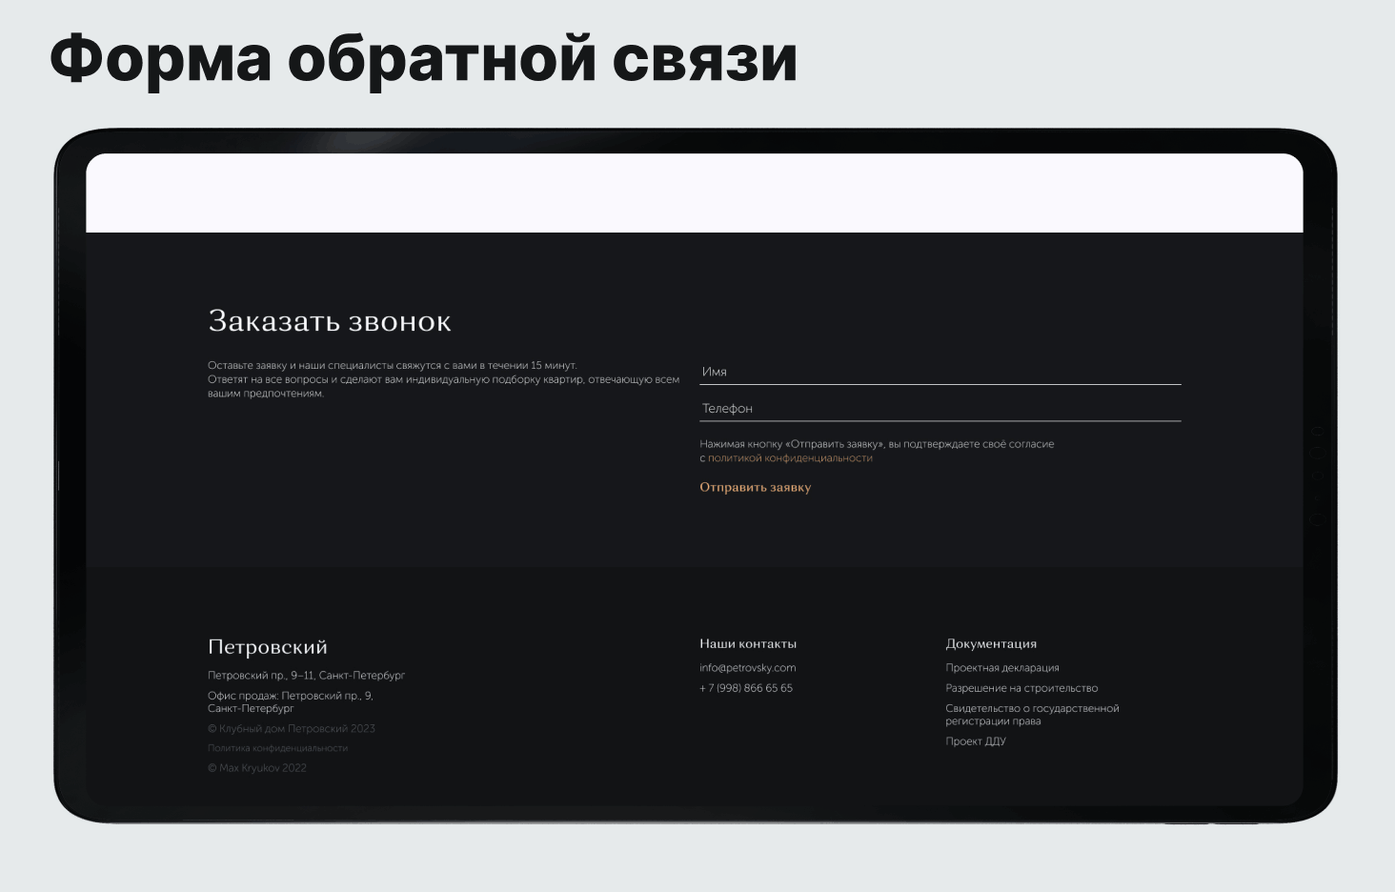Submit form via Отправить заявку
Image resolution: width=1395 pixels, height=892 pixels.
pyautogui.click(x=755, y=487)
